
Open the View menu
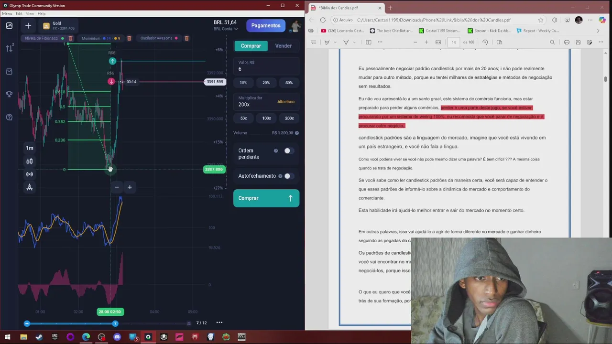30,13
